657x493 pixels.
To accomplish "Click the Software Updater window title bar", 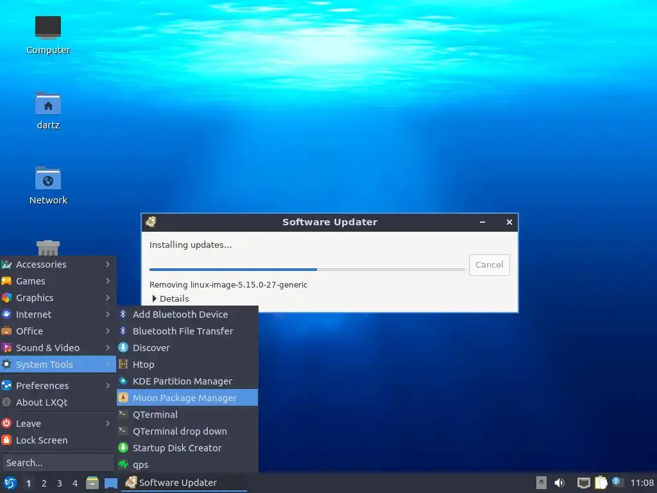I will 330,222.
